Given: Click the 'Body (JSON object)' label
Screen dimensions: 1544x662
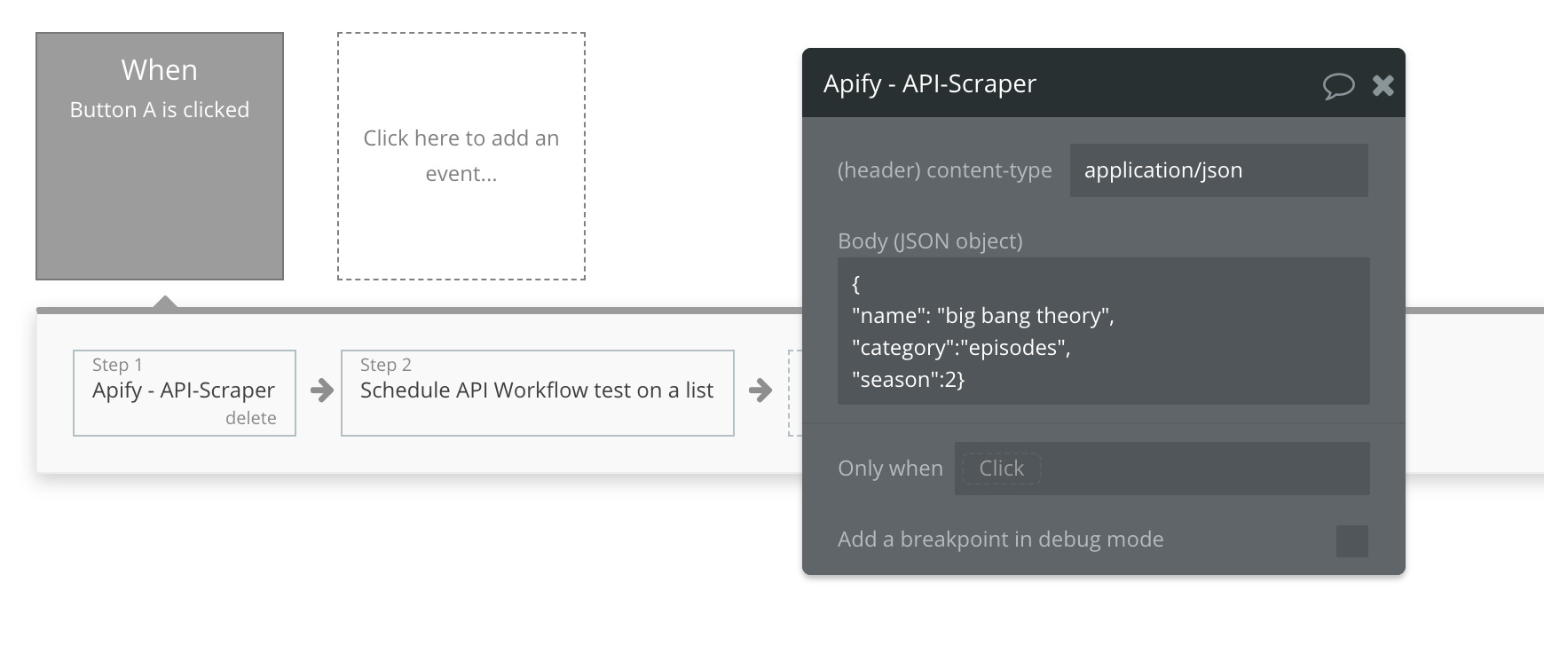Looking at the screenshot, I should (930, 241).
